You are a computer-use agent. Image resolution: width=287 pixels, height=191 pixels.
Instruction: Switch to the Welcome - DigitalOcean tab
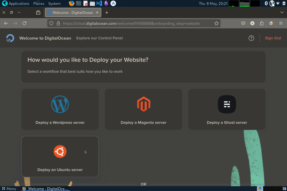73,13
